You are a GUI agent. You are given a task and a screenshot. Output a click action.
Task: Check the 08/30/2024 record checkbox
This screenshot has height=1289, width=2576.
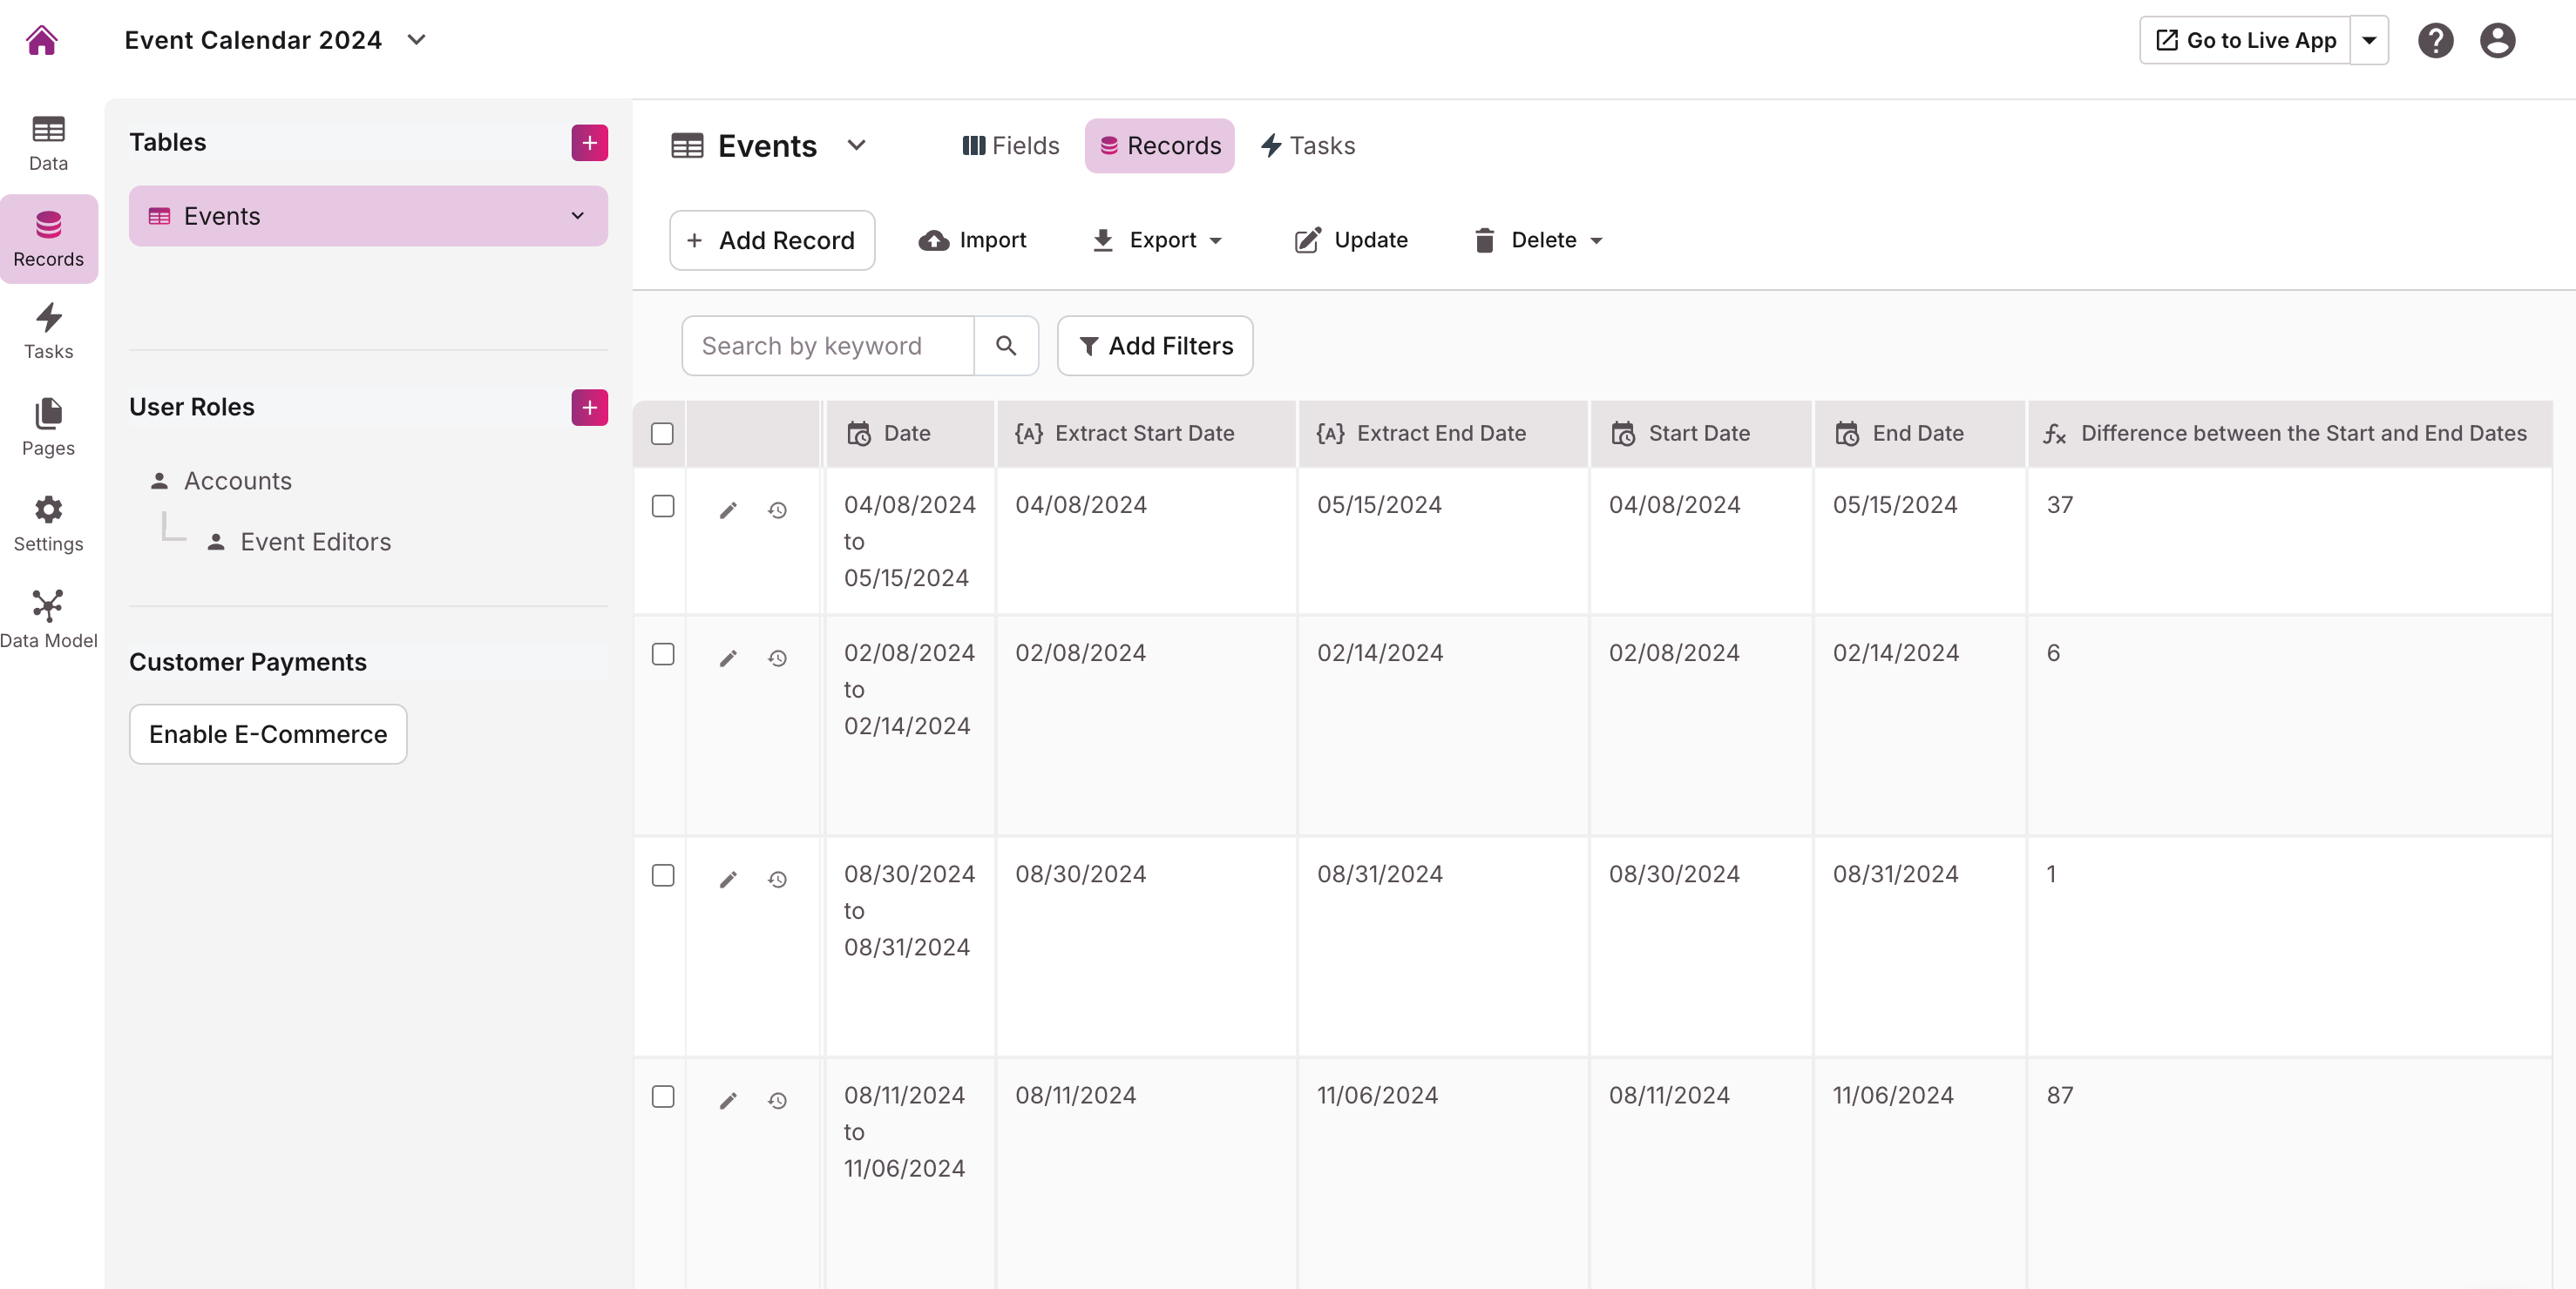coord(662,875)
